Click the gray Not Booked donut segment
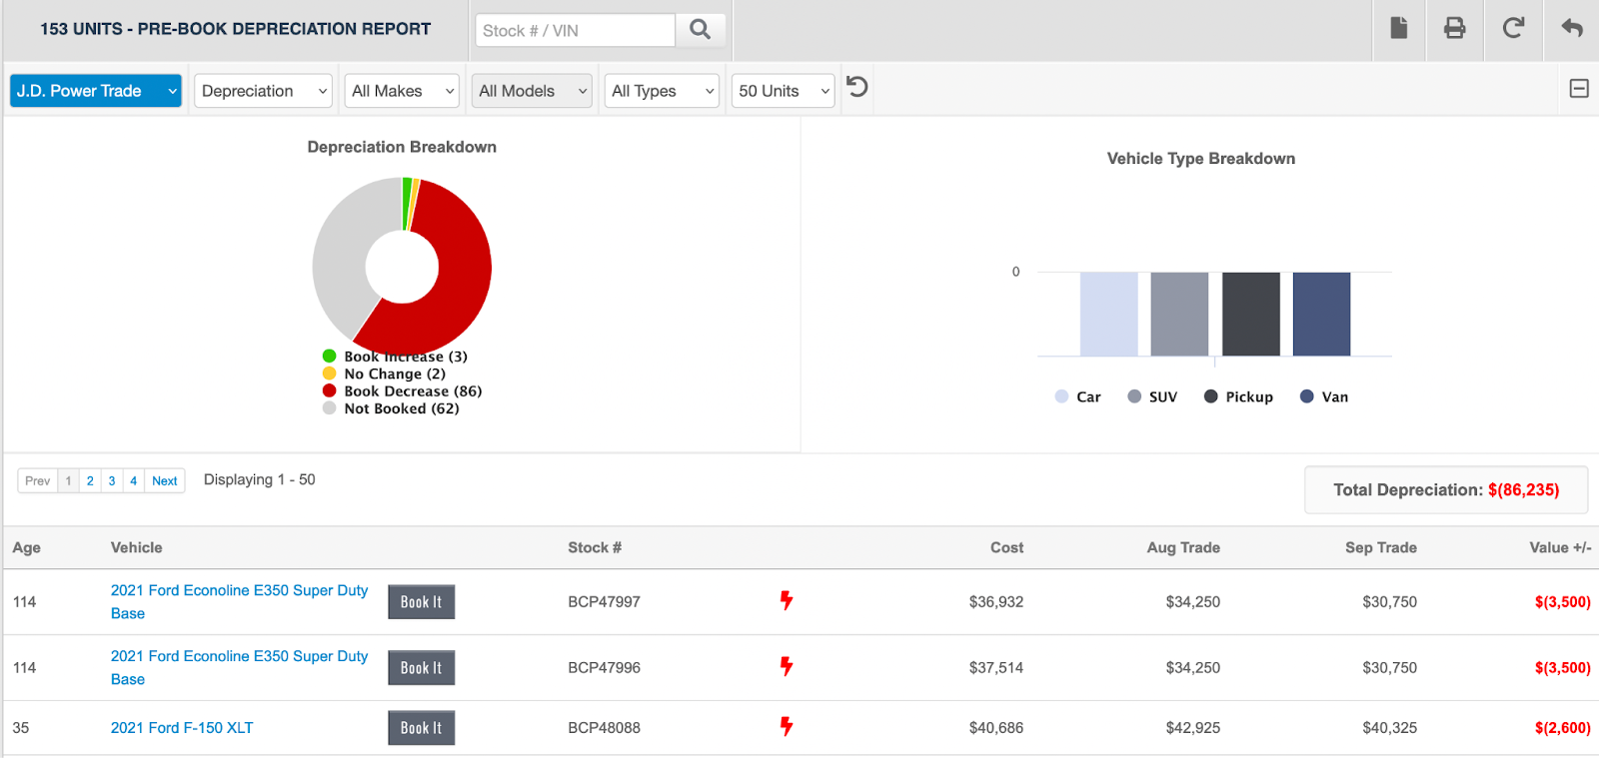Screen dimensions: 1599x758 (x=342, y=255)
